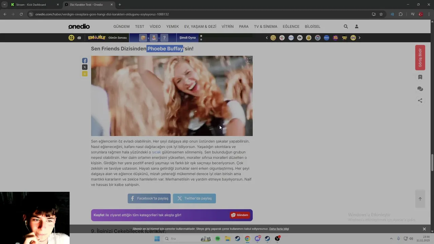434x244 pixels.
Task: Click the page vertical scrollbar thumb
Action: click(432, 163)
